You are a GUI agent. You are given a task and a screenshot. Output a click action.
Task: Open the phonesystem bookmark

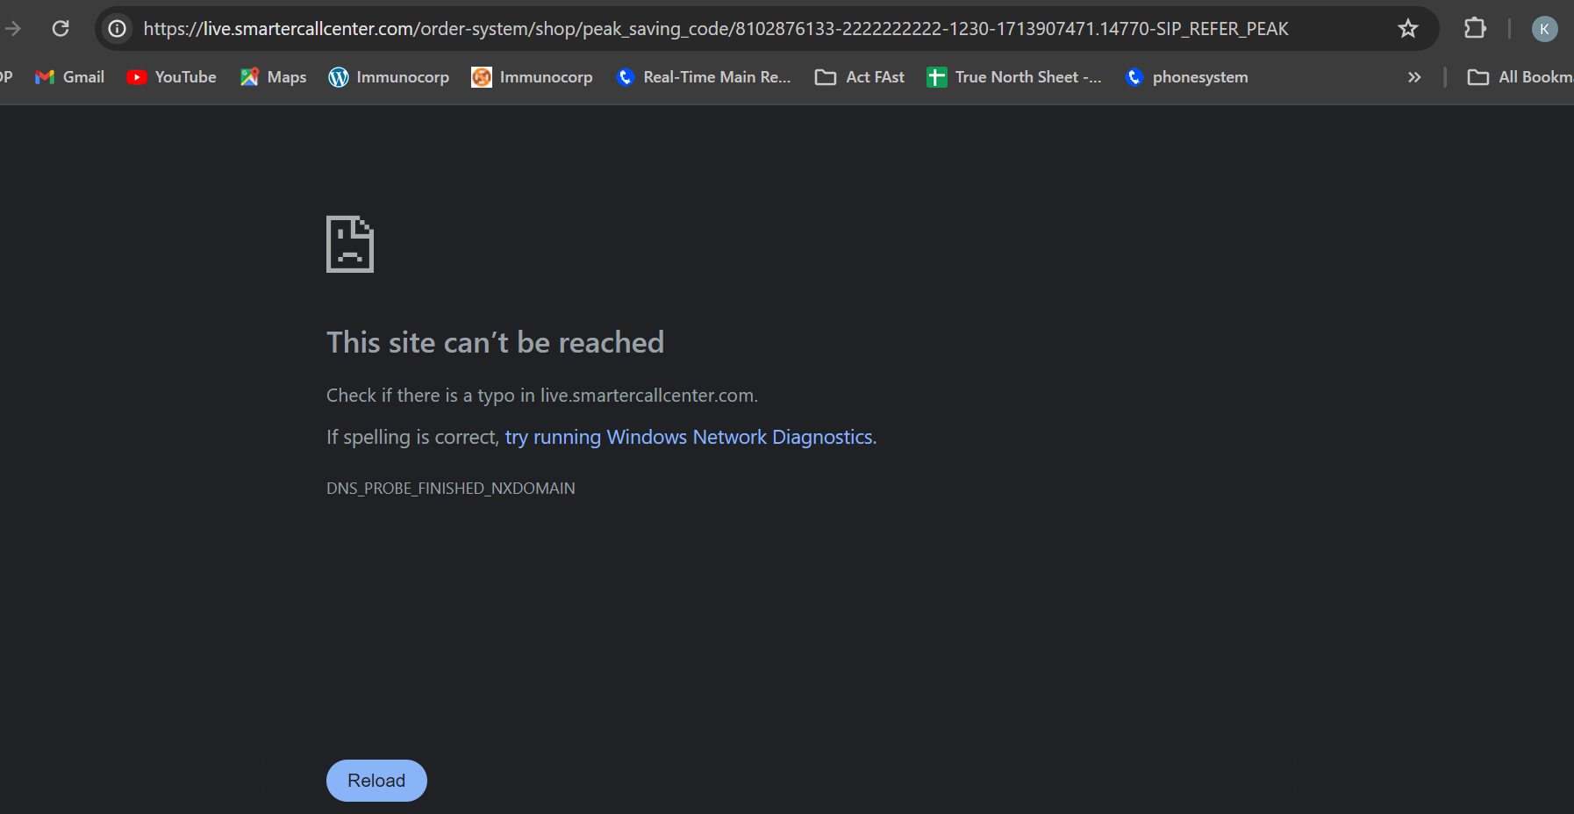1187,77
